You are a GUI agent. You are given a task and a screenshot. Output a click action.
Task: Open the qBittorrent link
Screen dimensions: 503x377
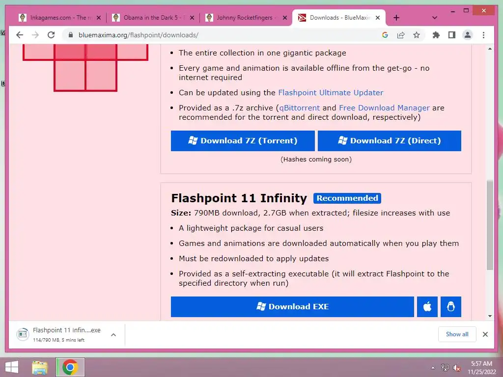(300, 108)
